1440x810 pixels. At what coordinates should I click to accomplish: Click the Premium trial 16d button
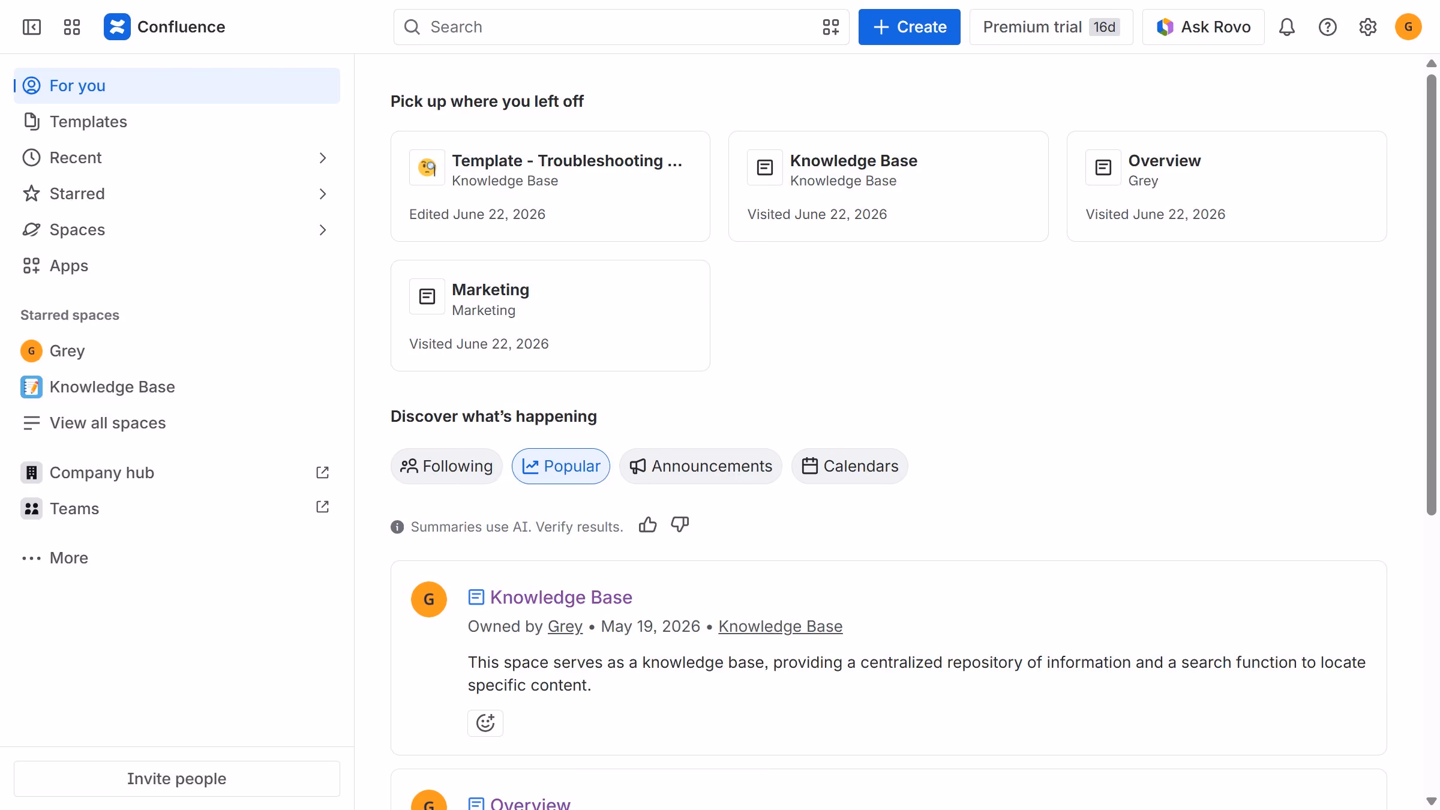click(1051, 27)
